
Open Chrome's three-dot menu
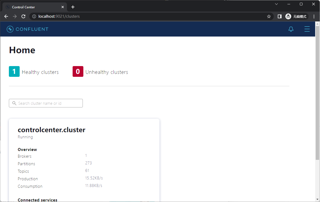coord(314,16)
